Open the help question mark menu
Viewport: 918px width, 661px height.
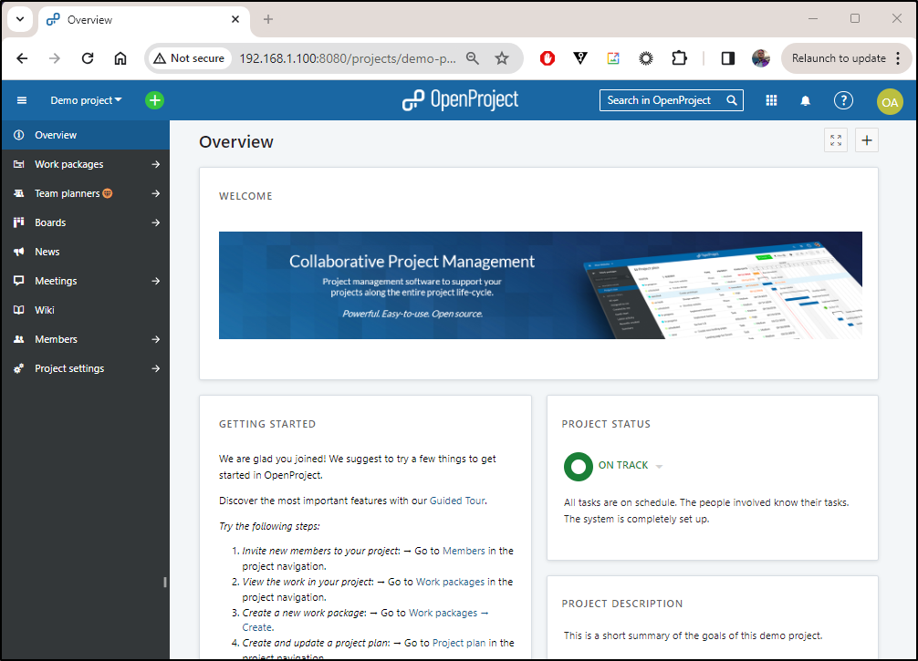click(843, 100)
